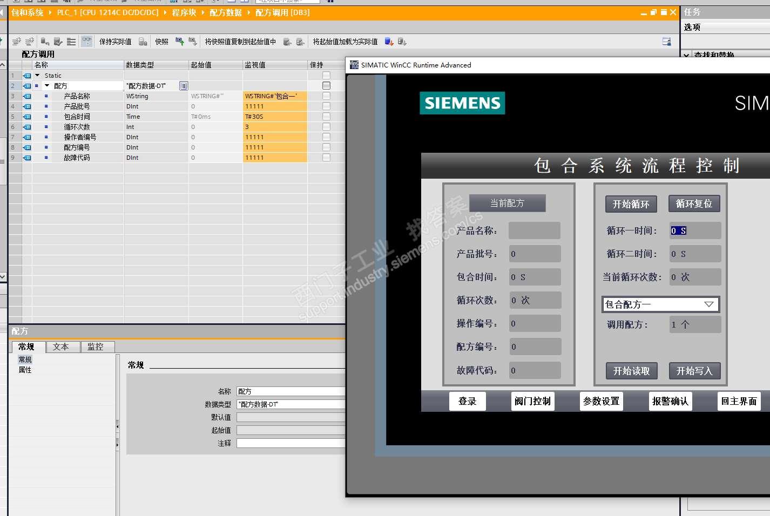Click the first icon after 将快照值复制到起始值中
The height and width of the screenshot is (516, 770).
[287, 42]
